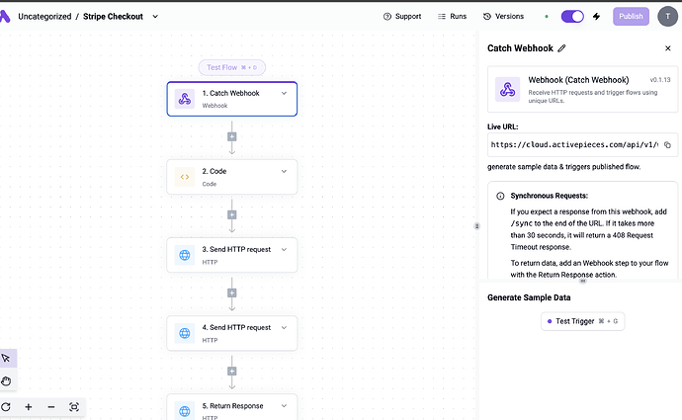Click the Activepieces logo
Screen dimensions: 682x420
click(4, 17)
